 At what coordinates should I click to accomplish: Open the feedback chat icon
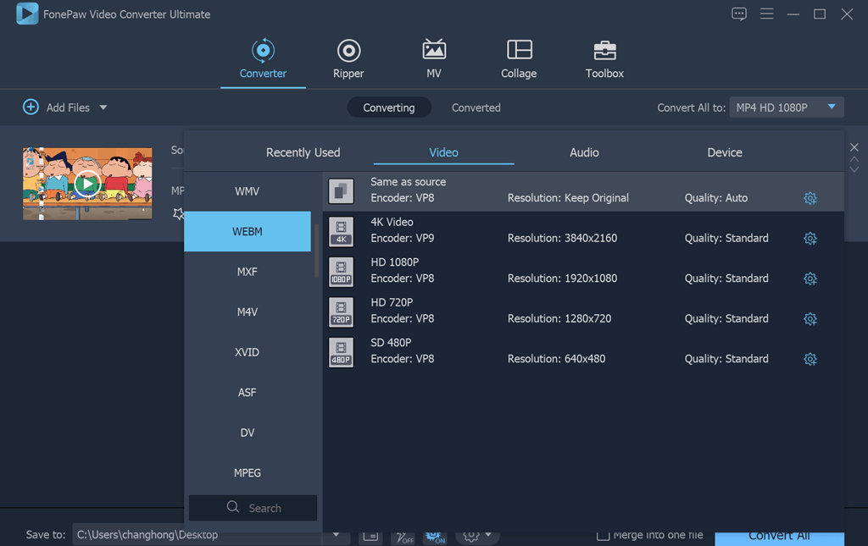click(x=739, y=14)
